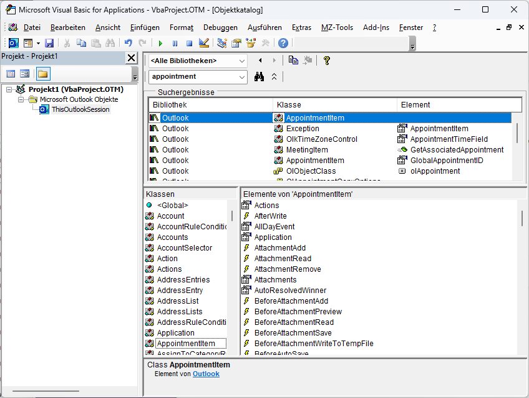529x398 pixels.
Task: Open the search text dropdown for appointment
Action: click(x=241, y=77)
